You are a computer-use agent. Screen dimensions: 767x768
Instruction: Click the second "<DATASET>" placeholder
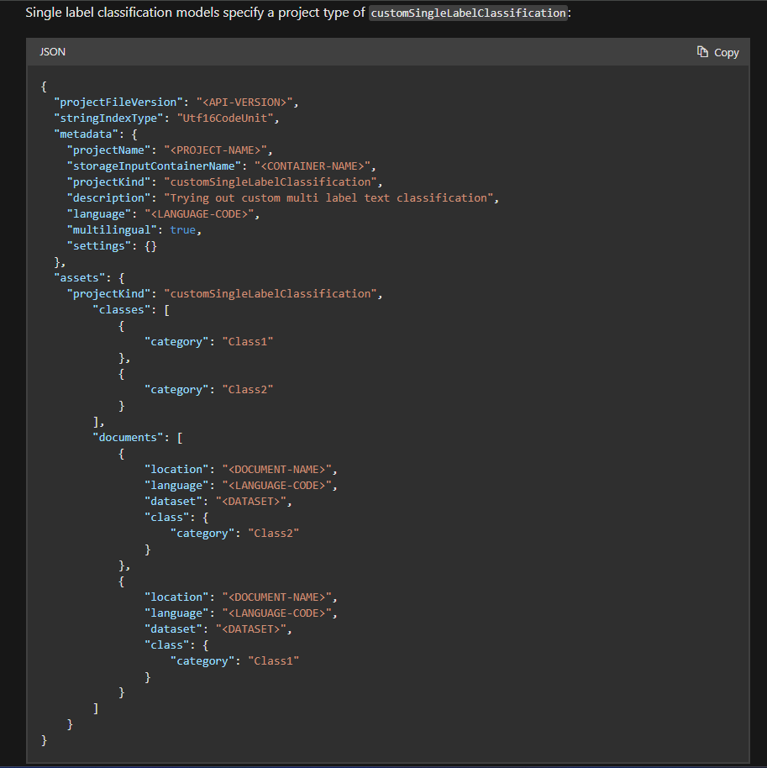(x=251, y=629)
